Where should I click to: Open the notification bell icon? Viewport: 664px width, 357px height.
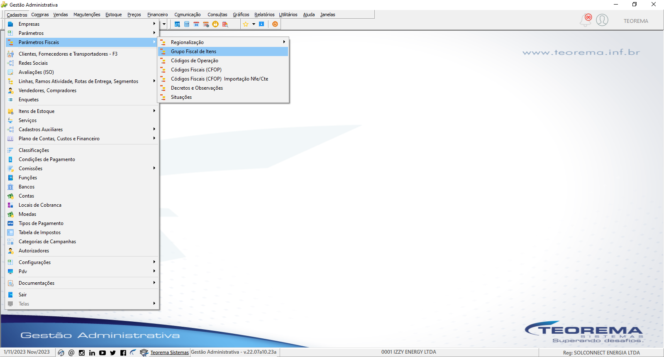[x=586, y=20]
